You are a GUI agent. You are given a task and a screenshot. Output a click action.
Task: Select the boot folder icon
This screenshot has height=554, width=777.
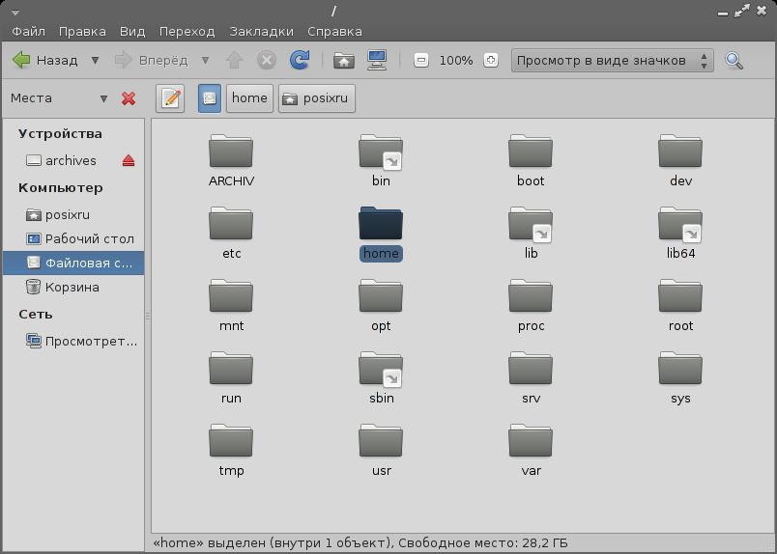coord(531,151)
